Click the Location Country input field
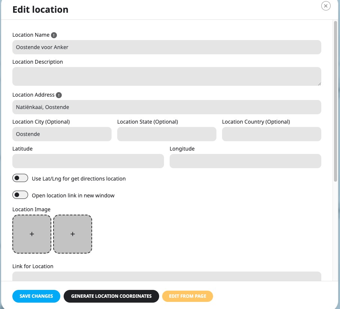 coord(271,134)
